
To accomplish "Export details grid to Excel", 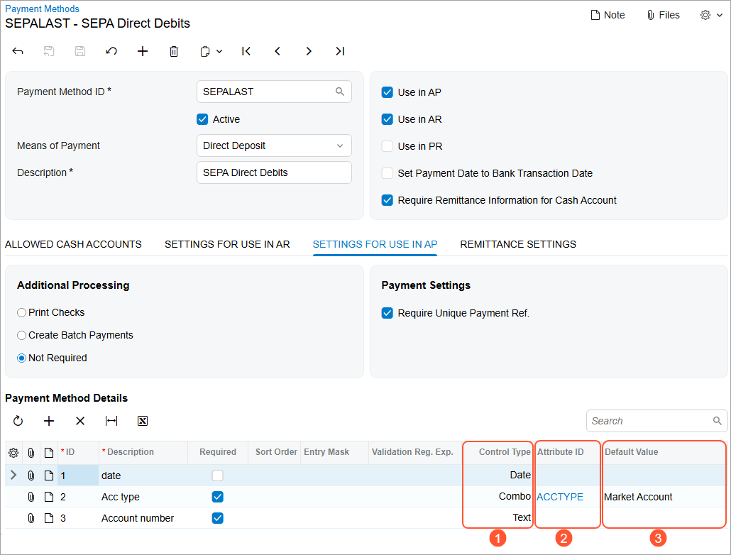I will click(143, 421).
